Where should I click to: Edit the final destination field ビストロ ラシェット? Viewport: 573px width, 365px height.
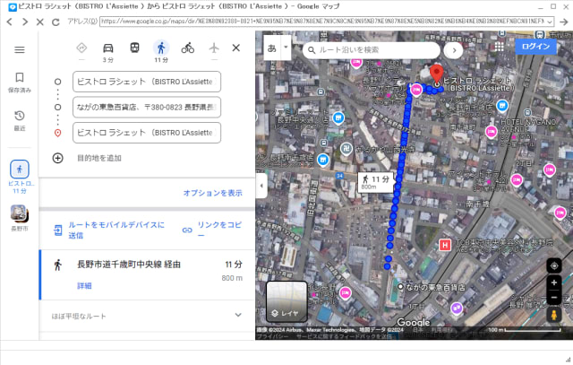point(147,133)
